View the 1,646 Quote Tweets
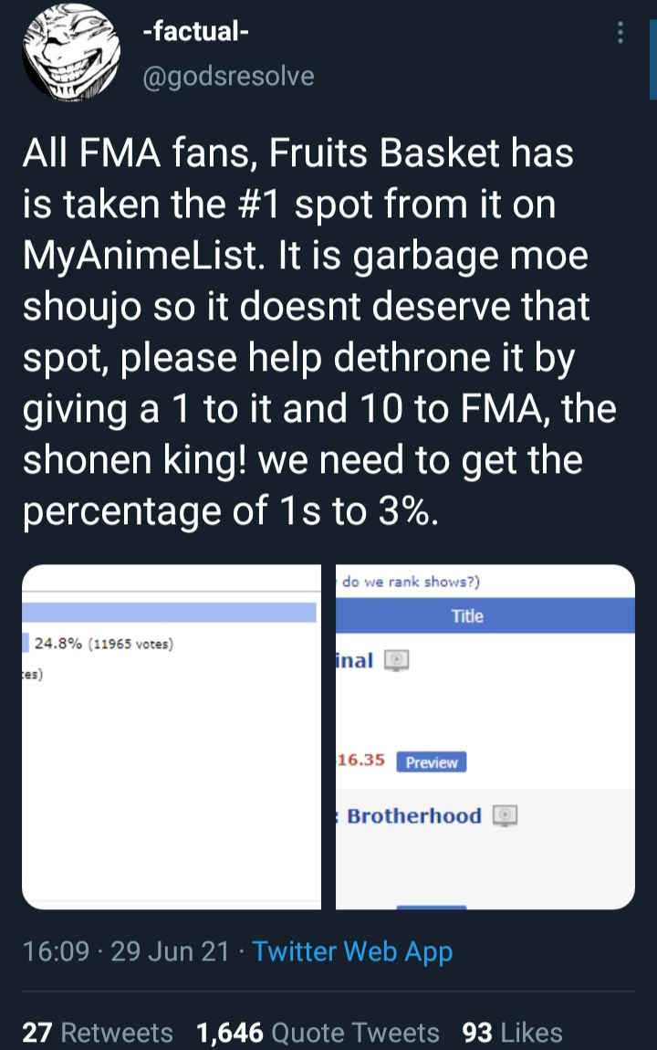The width and height of the screenshot is (657, 1050). point(318,1033)
